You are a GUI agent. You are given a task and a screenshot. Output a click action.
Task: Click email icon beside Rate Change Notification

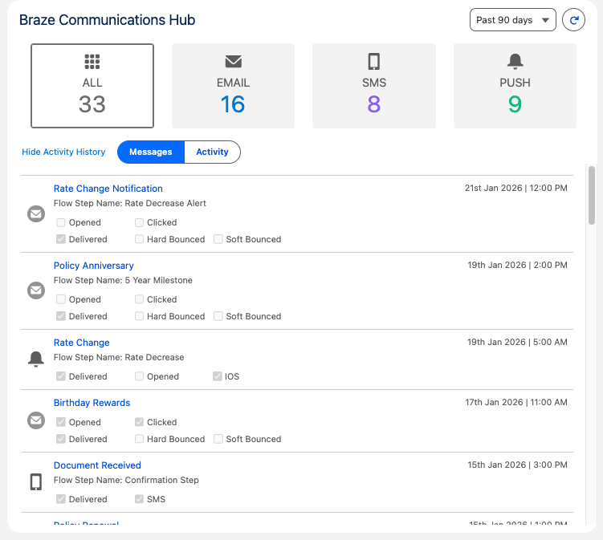point(36,213)
